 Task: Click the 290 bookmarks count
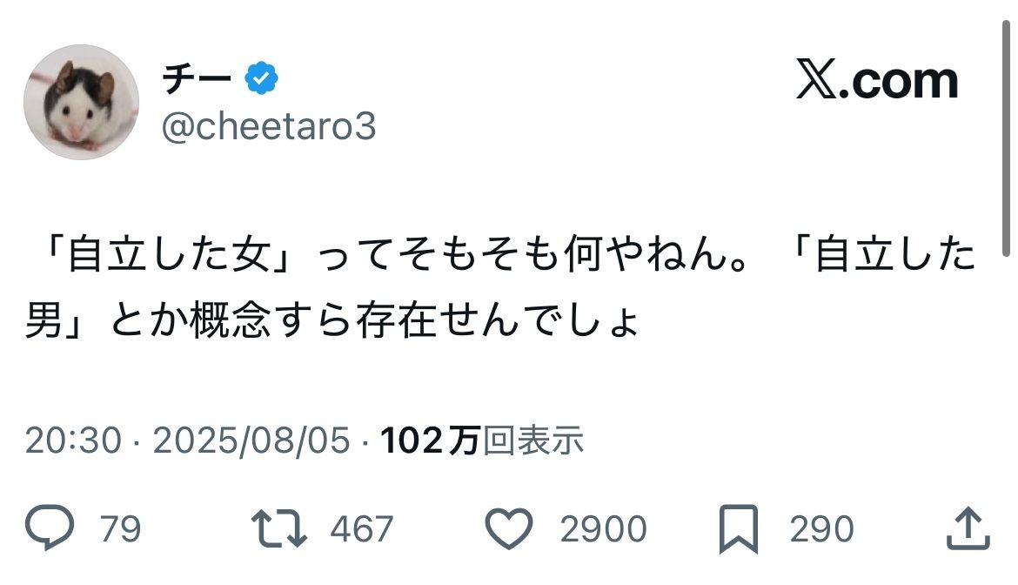coord(821,529)
